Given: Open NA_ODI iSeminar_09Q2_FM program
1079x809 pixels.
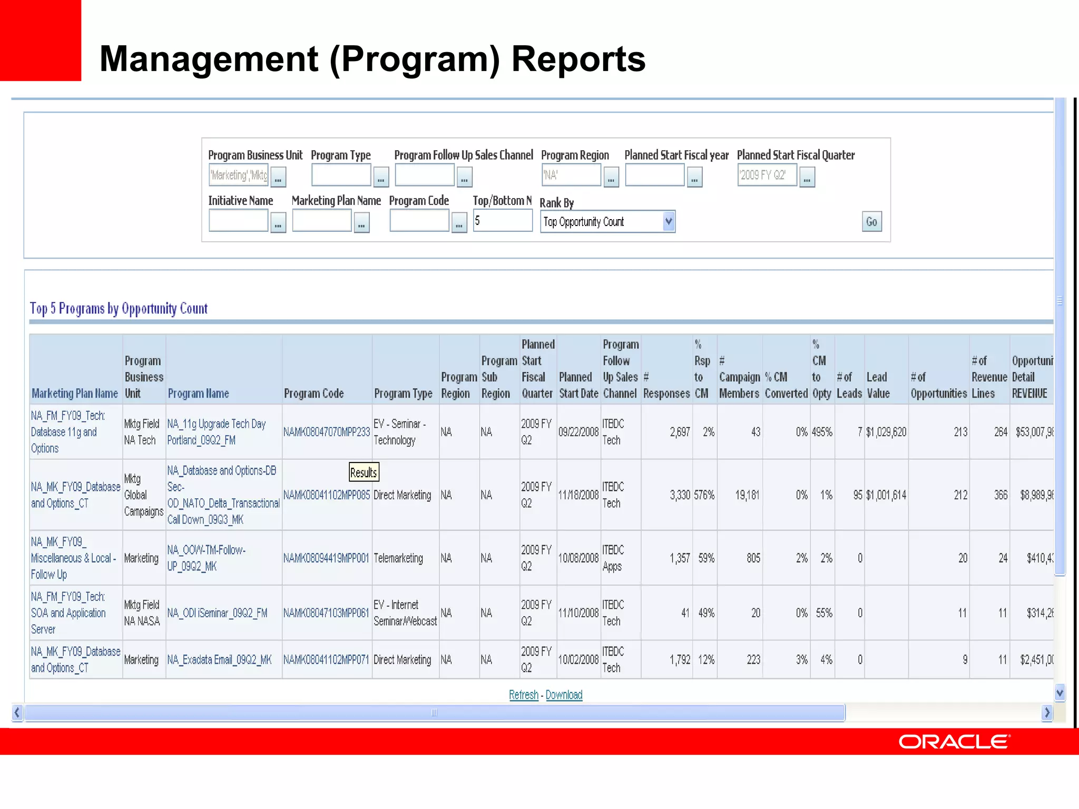Looking at the screenshot, I should click(217, 613).
